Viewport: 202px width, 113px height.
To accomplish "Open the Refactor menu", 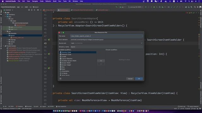I will click(48, 1).
